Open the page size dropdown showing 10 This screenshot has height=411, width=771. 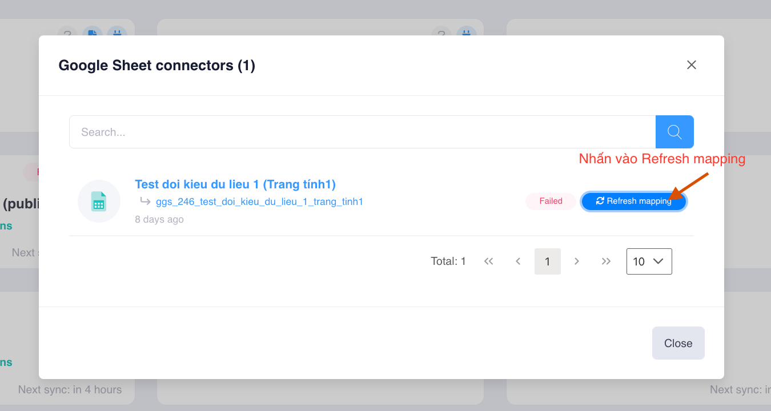(649, 261)
